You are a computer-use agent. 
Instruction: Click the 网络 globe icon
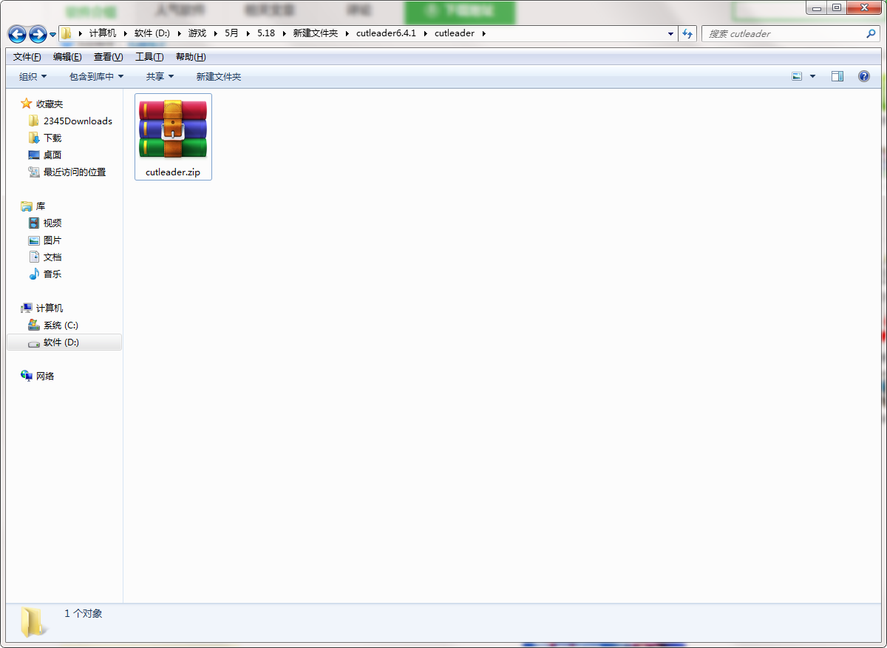pos(27,376)
